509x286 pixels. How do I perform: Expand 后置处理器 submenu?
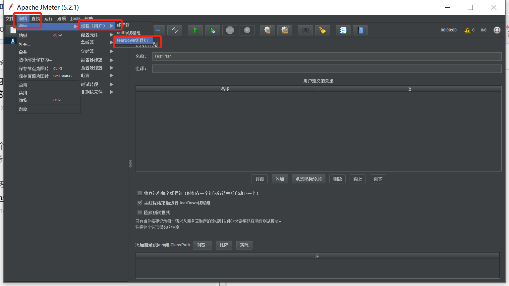[97, 68]
